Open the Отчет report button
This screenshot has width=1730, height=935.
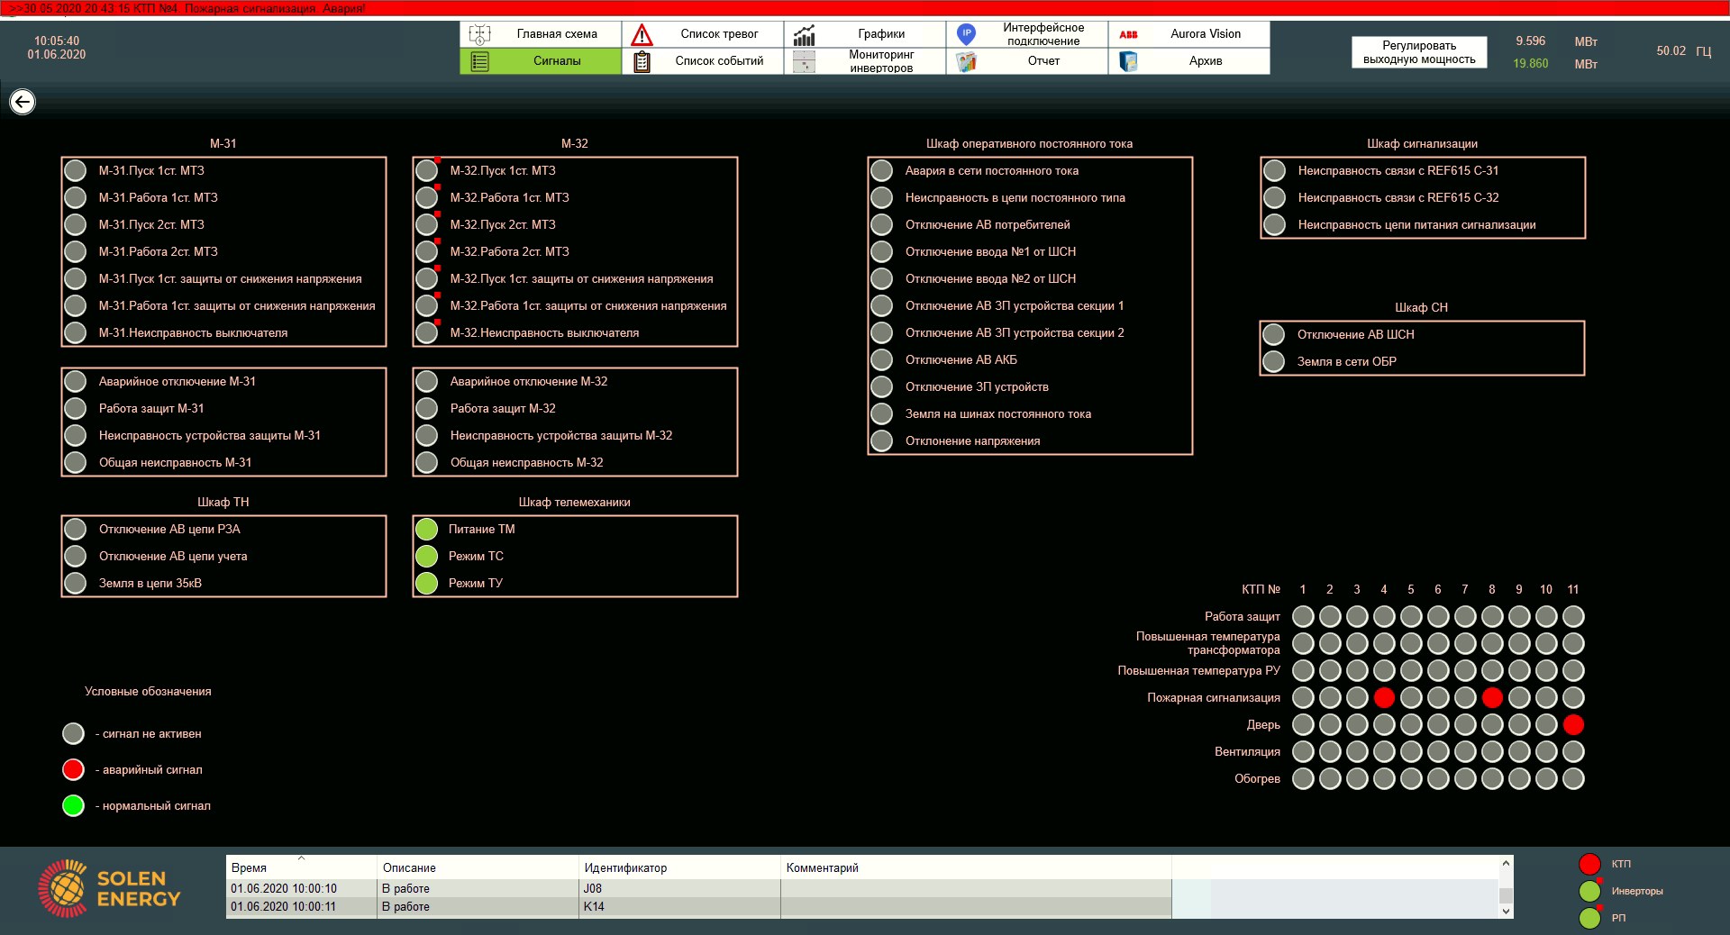pos(1043,61)
